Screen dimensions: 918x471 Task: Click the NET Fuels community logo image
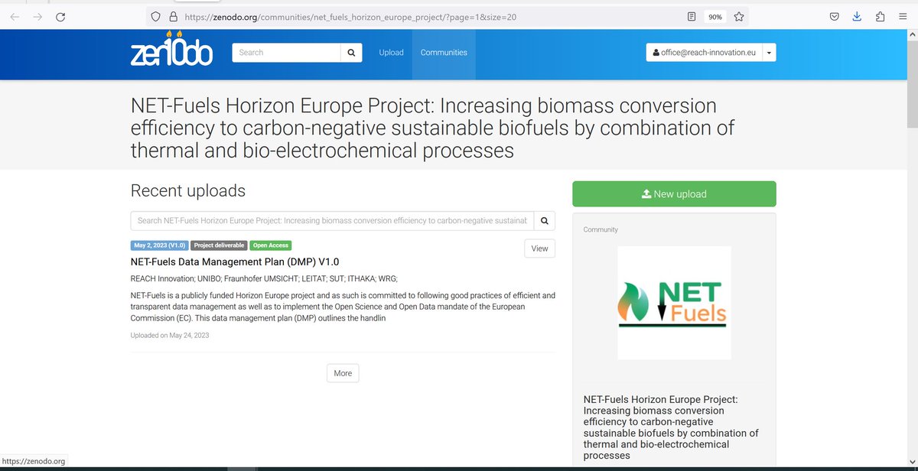click(674, 302)
